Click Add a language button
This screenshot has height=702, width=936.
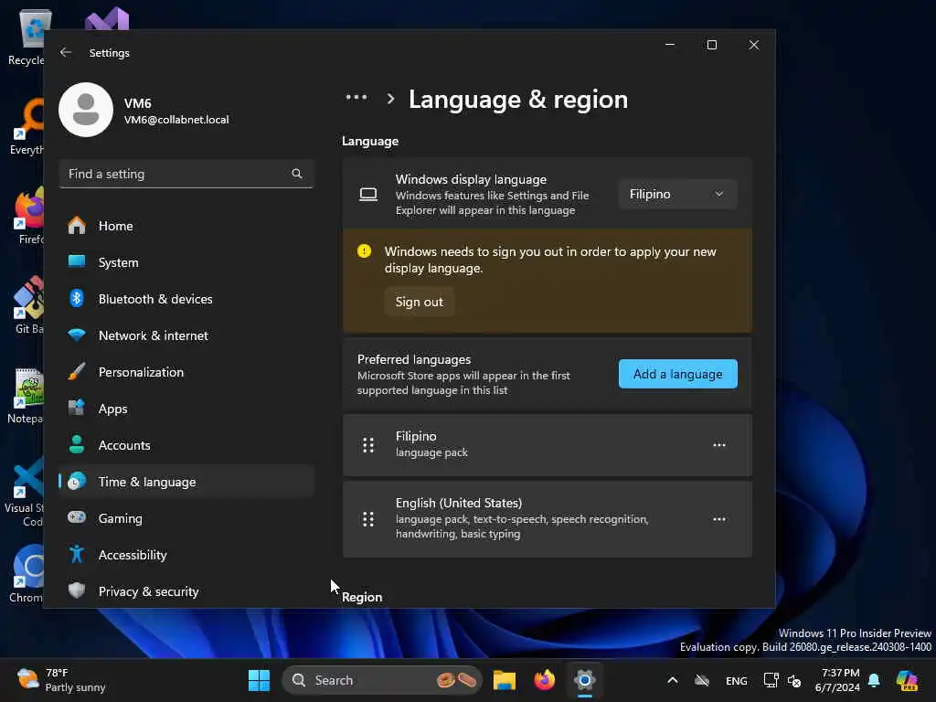click(677, 374)
